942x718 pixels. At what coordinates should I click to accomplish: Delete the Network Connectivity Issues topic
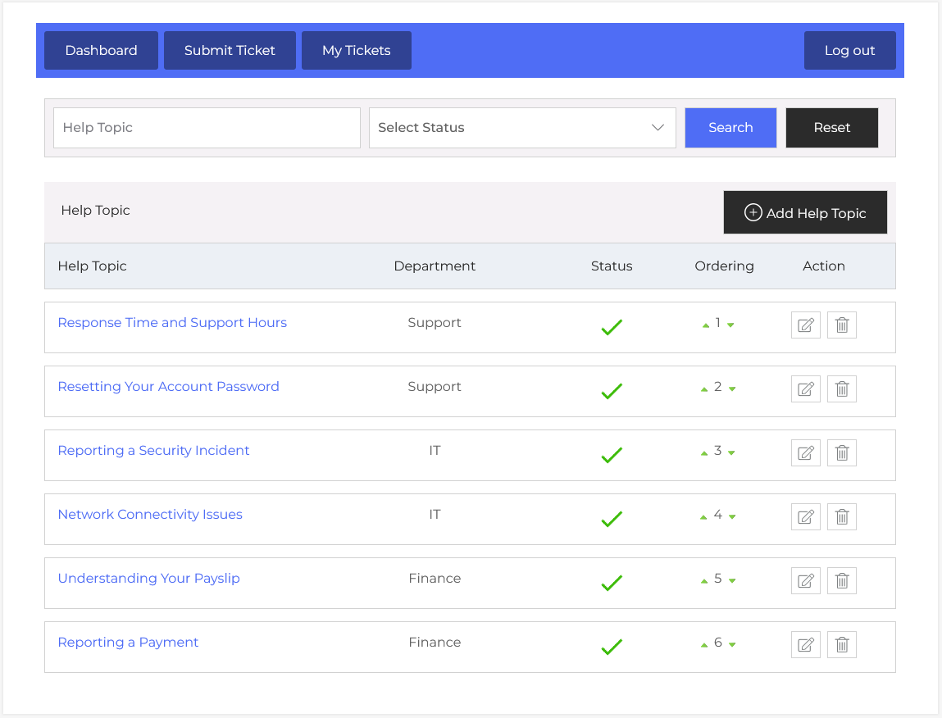coord(841,517)
